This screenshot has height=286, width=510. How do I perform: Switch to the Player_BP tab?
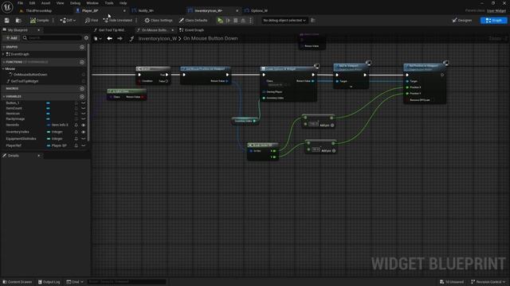tap(90, 10)
